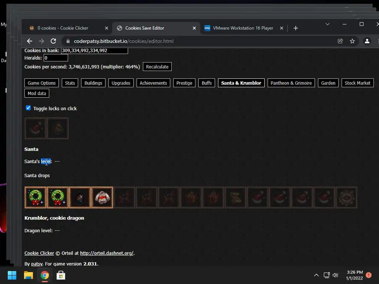Bookmark this page with the star

[x=352, y=41]
